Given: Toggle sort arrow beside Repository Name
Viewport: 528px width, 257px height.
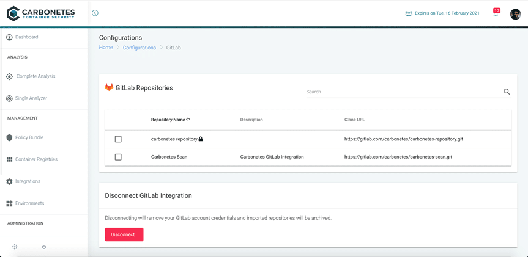Looking at the screenshot, I should [x=188, y=120].
